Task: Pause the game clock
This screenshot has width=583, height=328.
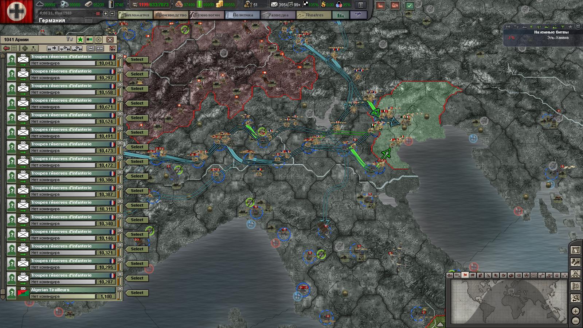Action: tap(98, 13)
